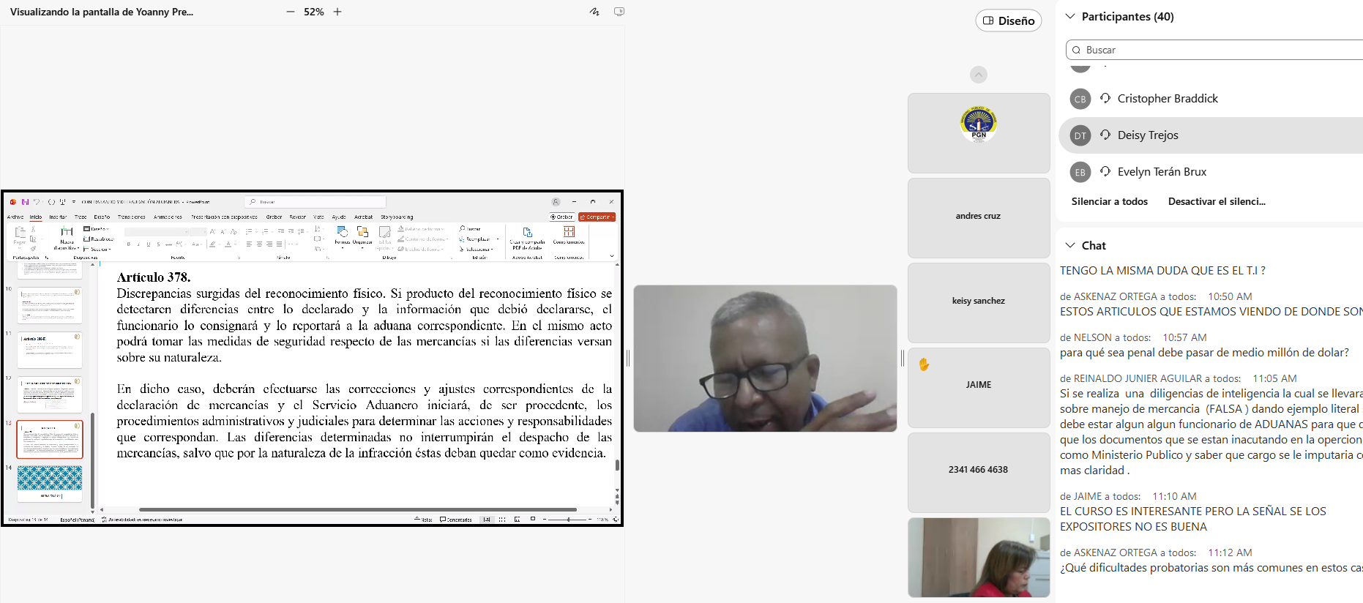Screen dimensions: 1363x603
Task: Click the Nueva diapositiva icon in PowerPoint
Action: (67, 233)
